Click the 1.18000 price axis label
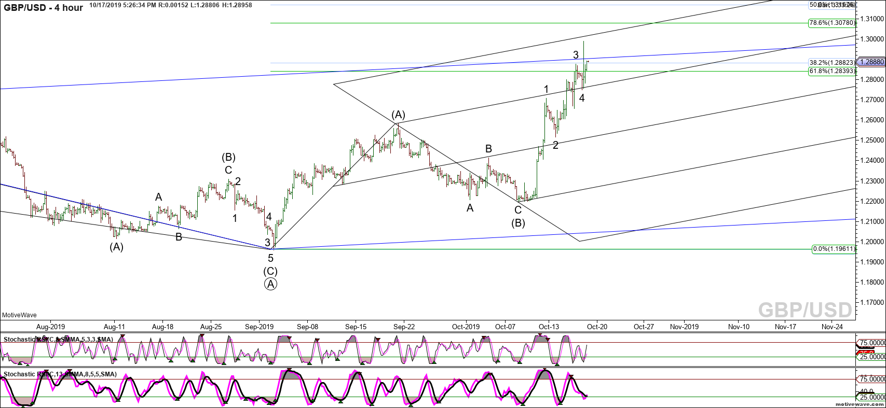886x408 pixels. point(873,282)
